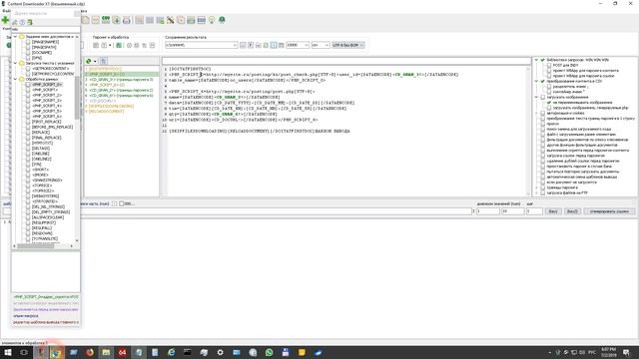The image size is (639, 359).
Task: Click the highlighted blue column icon beside save path
Action: point(274,45)
